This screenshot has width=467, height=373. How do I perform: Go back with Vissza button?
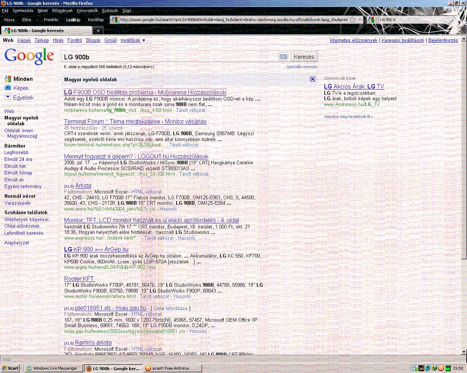pyautogui.click(x=9, y=20)
